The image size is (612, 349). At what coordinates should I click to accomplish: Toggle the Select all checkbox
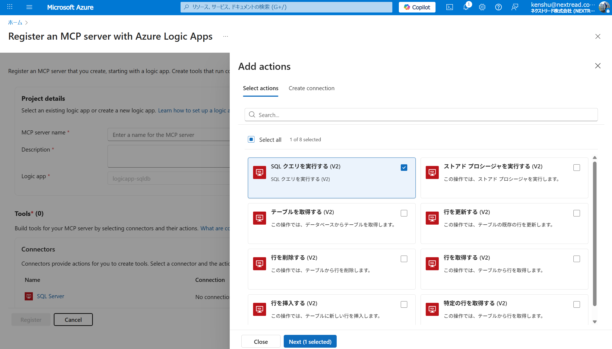pyautogui.click(x=251, y=140)
